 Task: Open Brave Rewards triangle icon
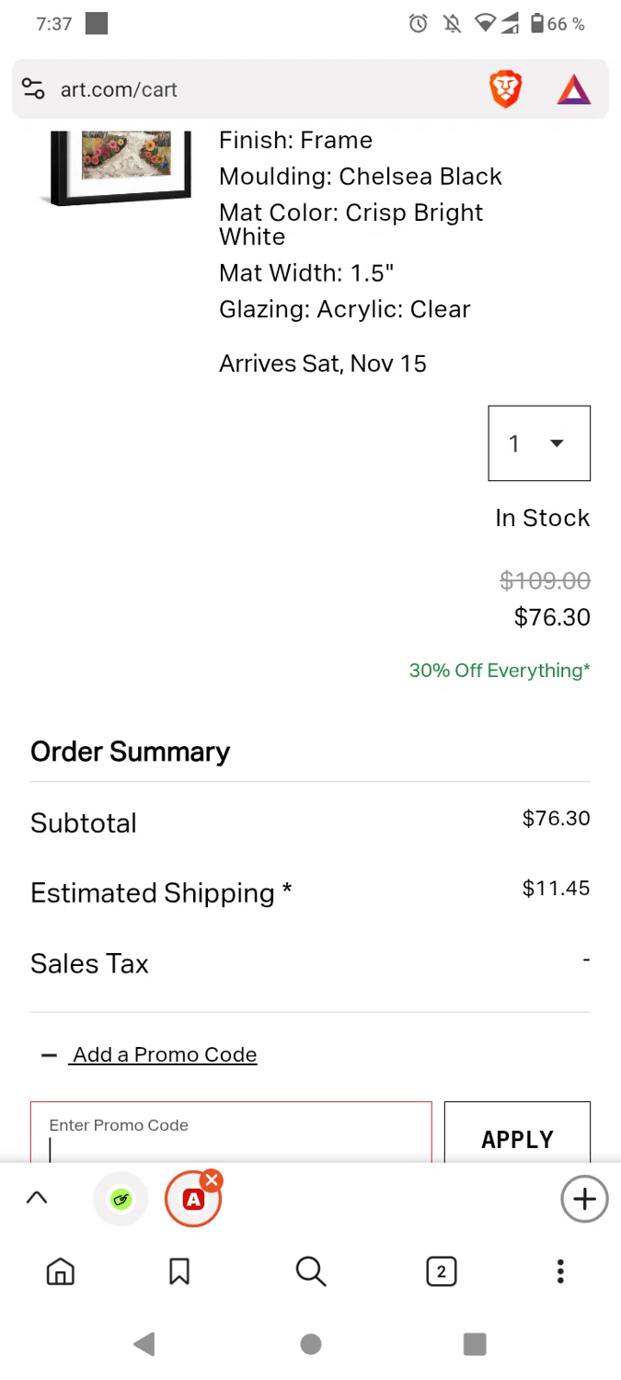point(574,89)
